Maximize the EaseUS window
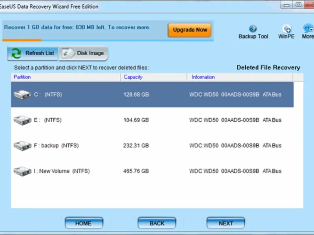 click(298, 5)
